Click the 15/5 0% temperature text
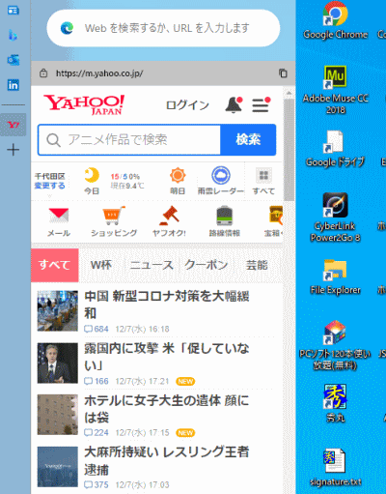This screenshot has width=386, height=494. click(x=125, y=177)
